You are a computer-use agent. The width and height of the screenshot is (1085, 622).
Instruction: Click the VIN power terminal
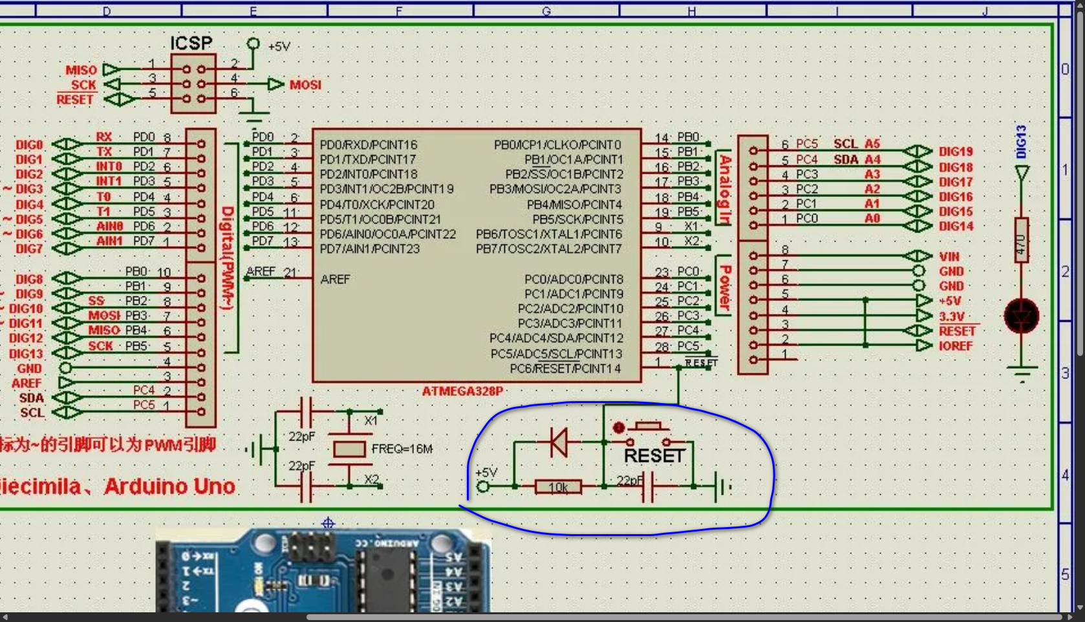pos(949,256)
